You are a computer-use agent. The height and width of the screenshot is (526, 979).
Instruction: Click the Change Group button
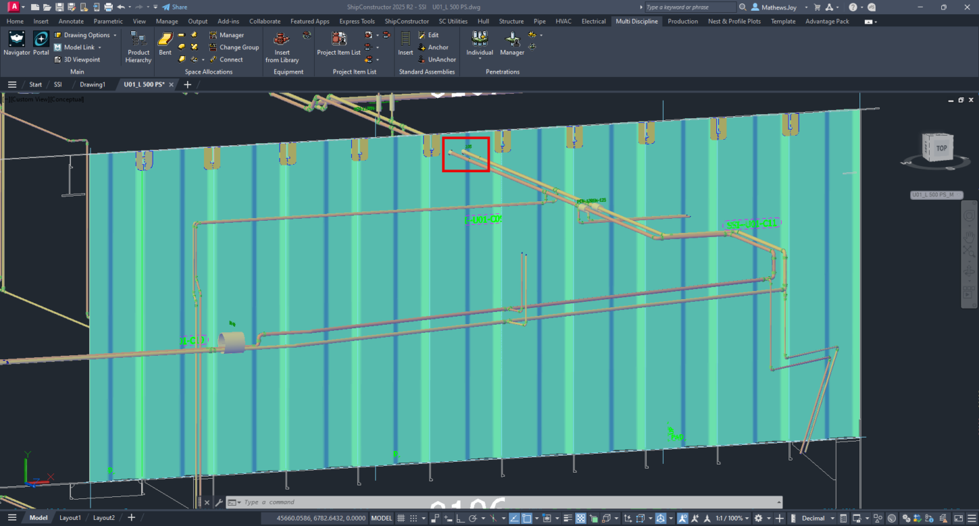[x=234, y=47]
